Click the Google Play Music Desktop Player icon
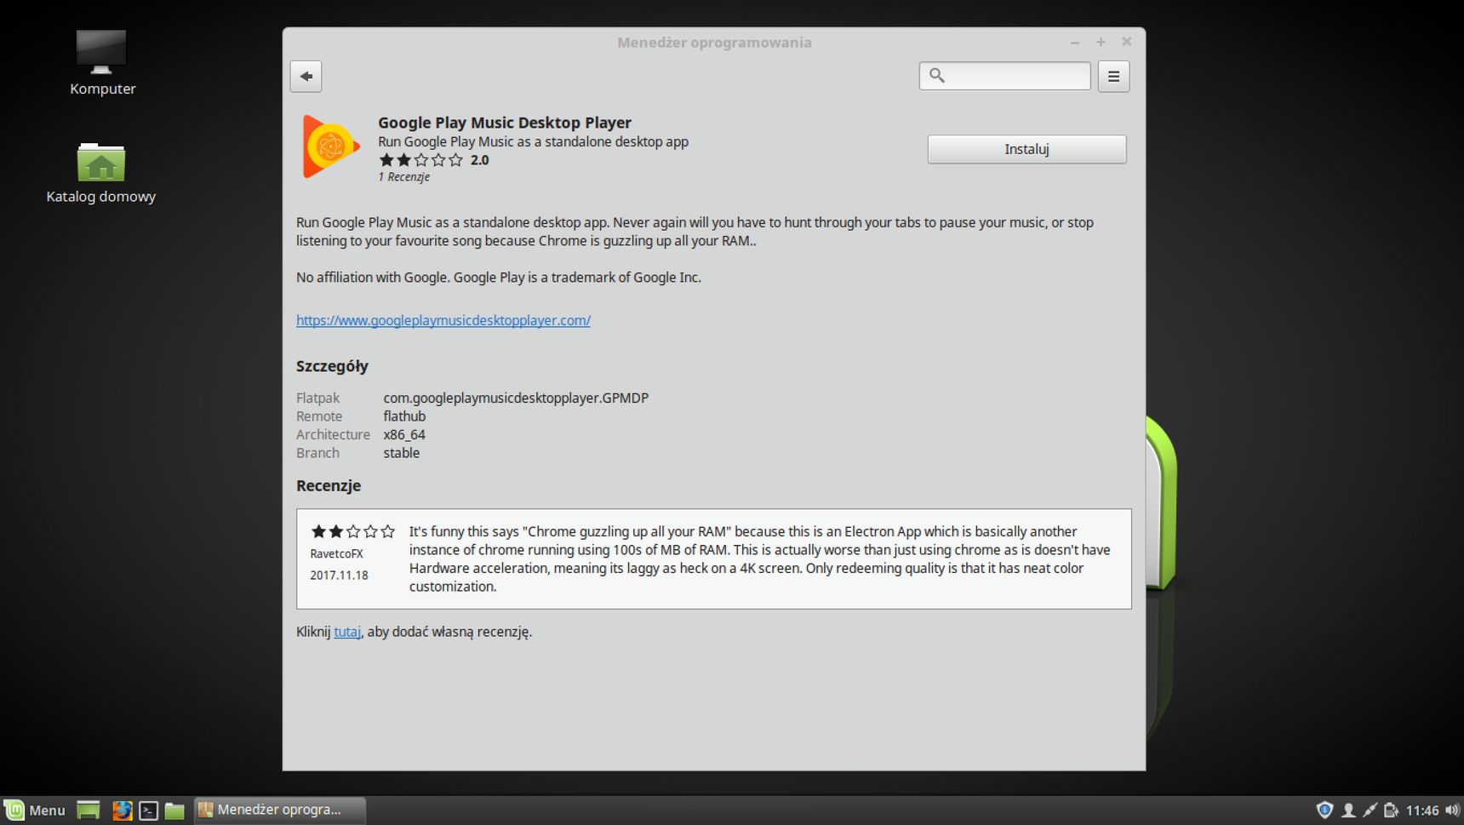Viewport: 1464px width, 825px height. (331, 146)
